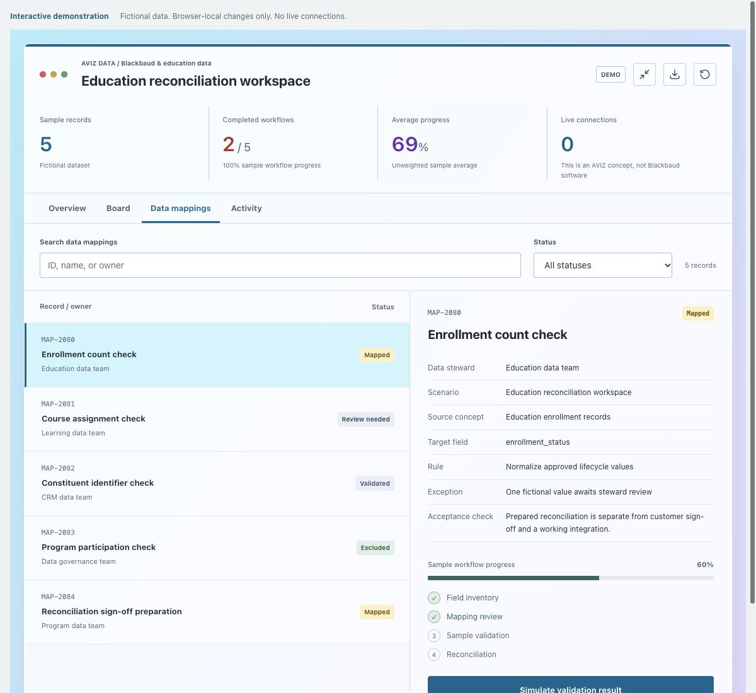The width and height of the screenshot is (756, 693).
Task: Select the Data mappings tab
Action: pyautogui.click(x=181, y=209)
